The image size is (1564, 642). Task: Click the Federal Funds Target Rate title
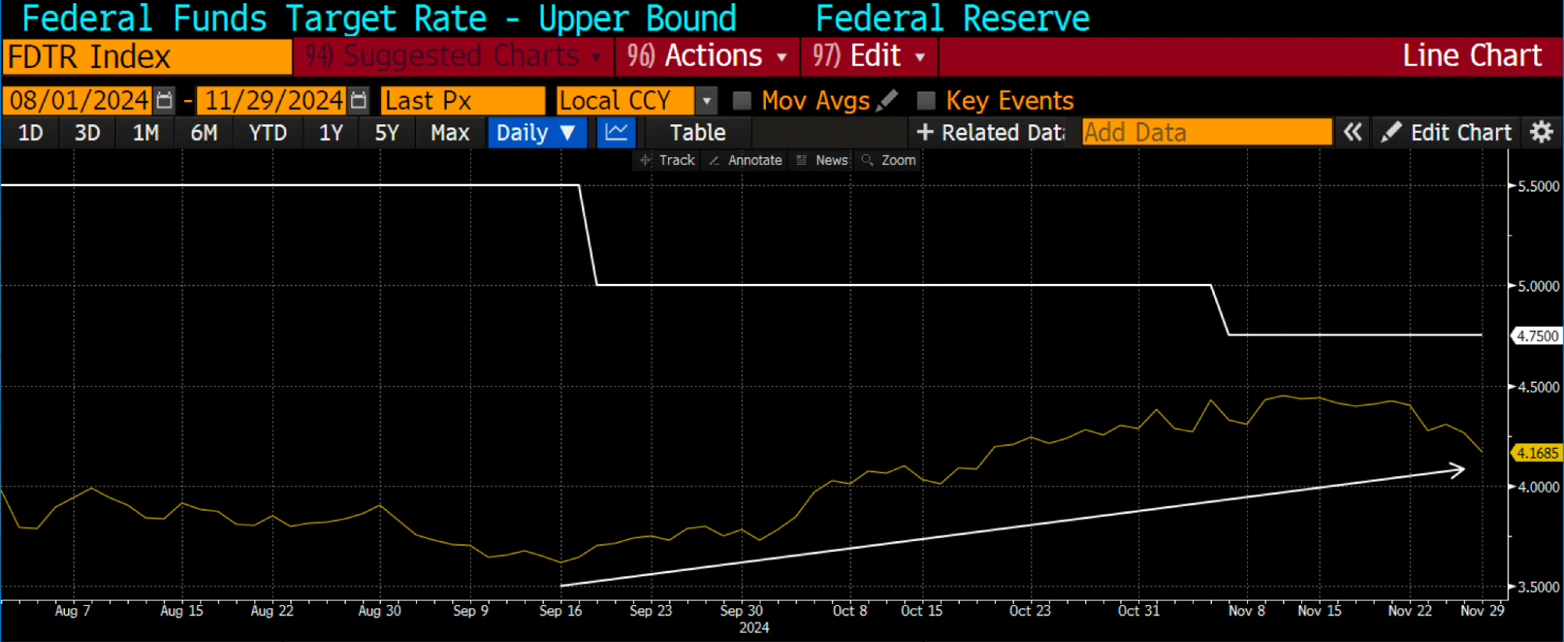[x=379, y=18]
